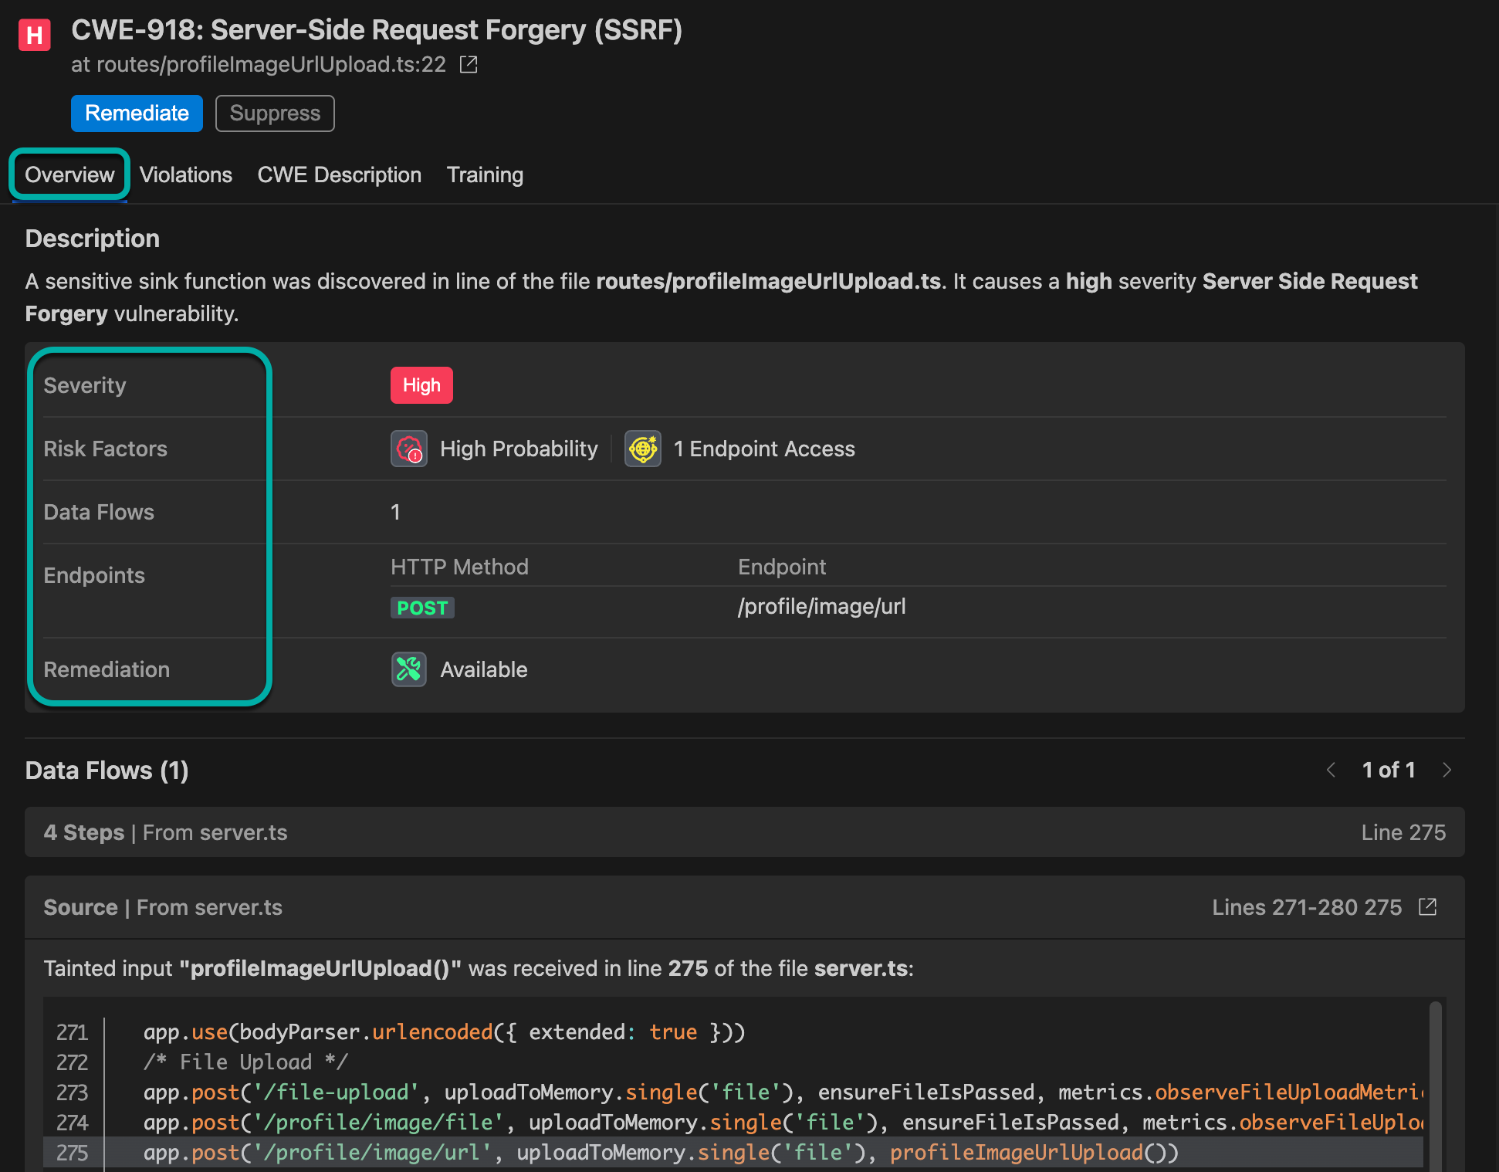
Task: Switch to the Violations tab
Action: coord(186,175)
